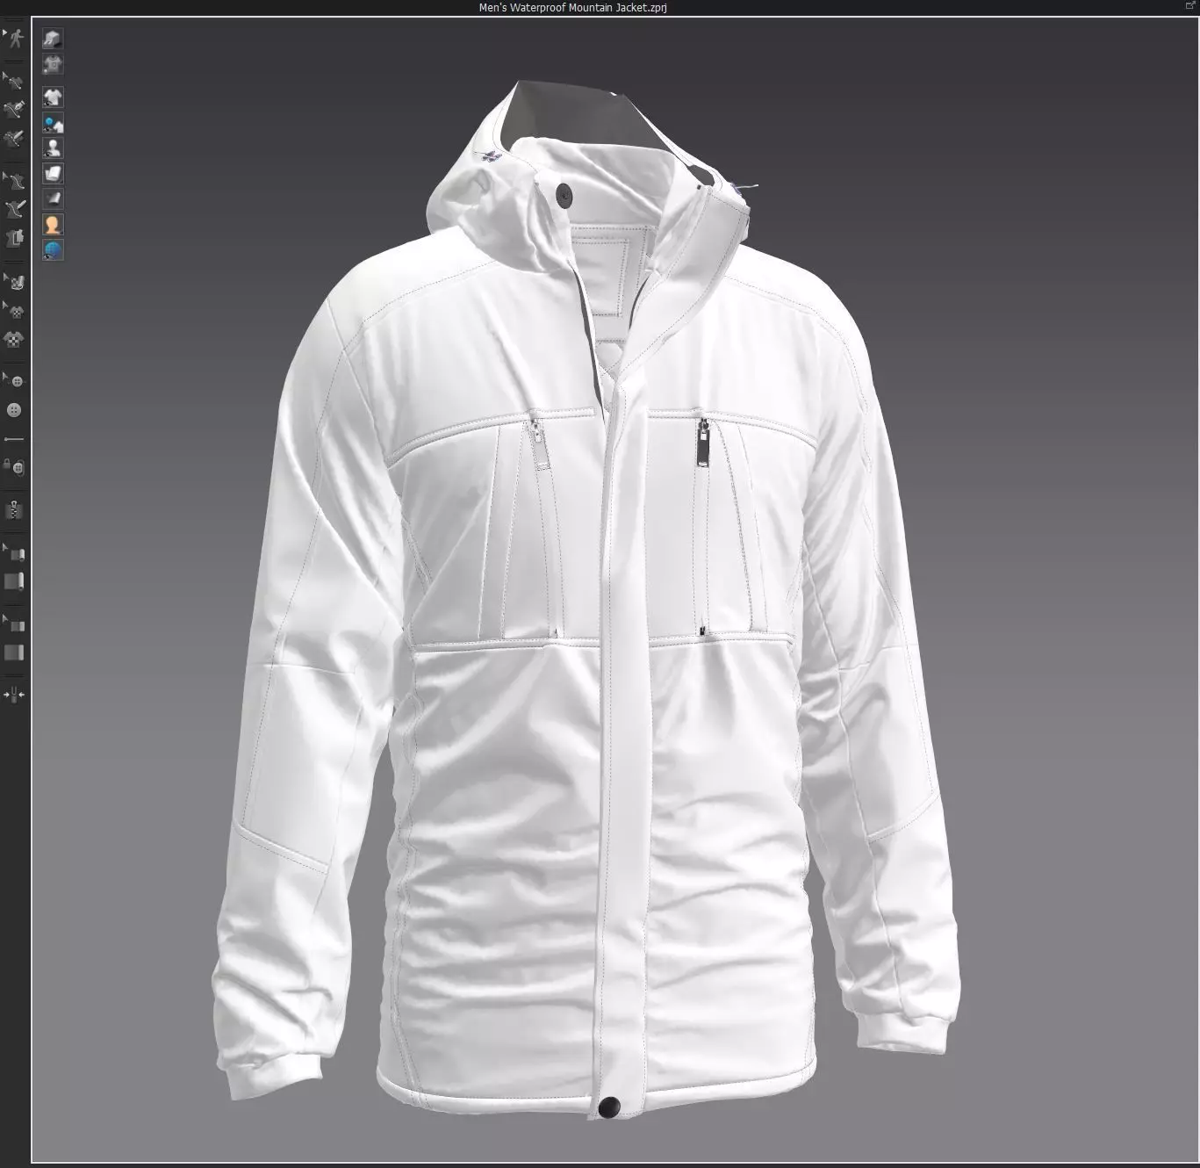Open the 3D garment display box icon

(x=53, y=39)
